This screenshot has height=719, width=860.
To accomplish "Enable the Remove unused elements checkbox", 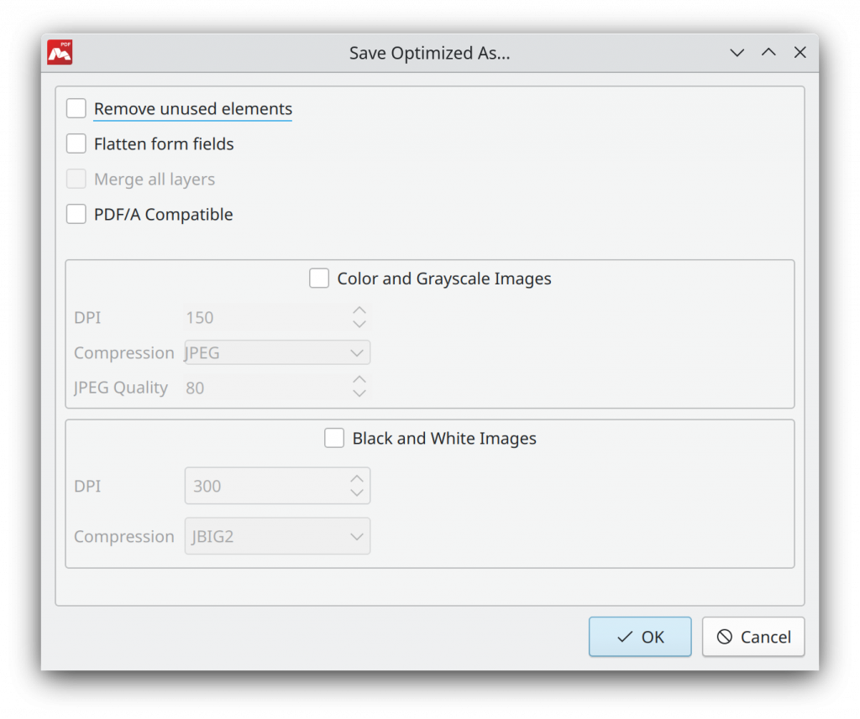I will (x=76, y=108).
